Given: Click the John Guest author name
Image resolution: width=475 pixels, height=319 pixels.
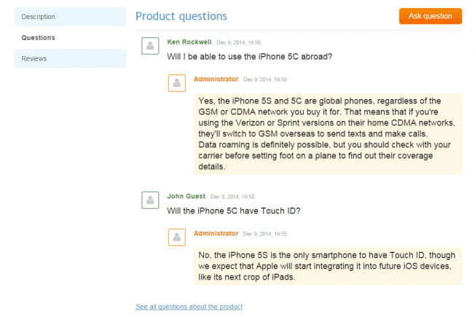Looking at the screenshot, I should tap(185, 196).
